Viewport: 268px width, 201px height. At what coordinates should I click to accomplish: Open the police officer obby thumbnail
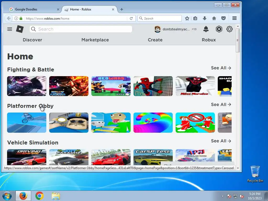pyautogui.click(x=69, y=122)
